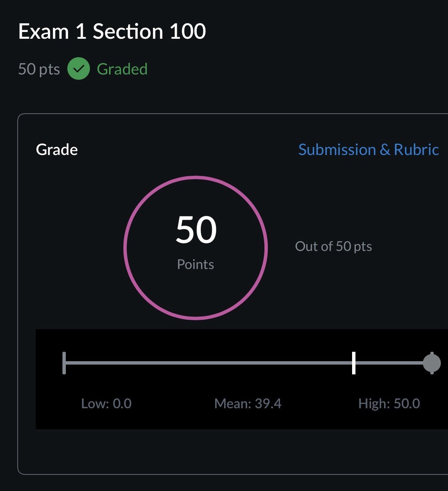Click the "Low: 0.0" statistic label

click(x=106, y=404)
